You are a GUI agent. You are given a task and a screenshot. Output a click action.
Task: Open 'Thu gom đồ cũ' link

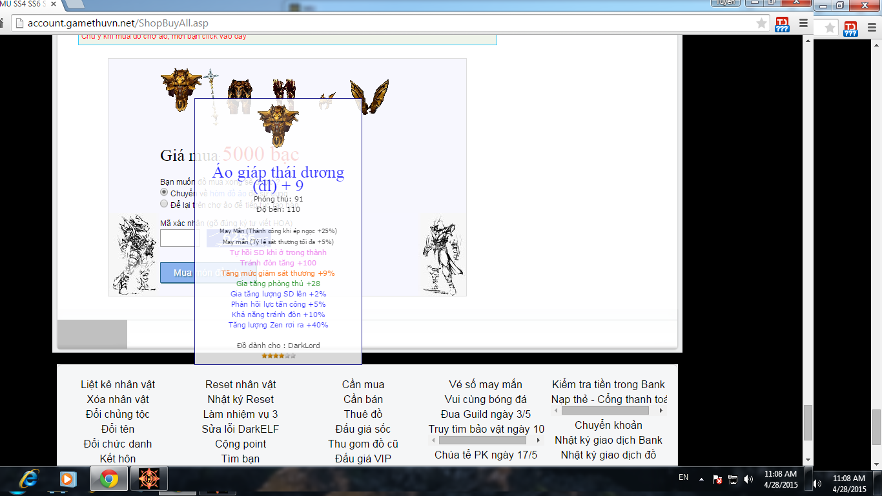click(x=364, y=444)
